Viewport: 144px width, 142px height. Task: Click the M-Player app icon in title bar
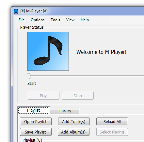(16, 11)
